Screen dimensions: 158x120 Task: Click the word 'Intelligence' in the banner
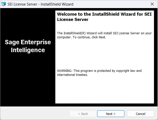[28, 50]
